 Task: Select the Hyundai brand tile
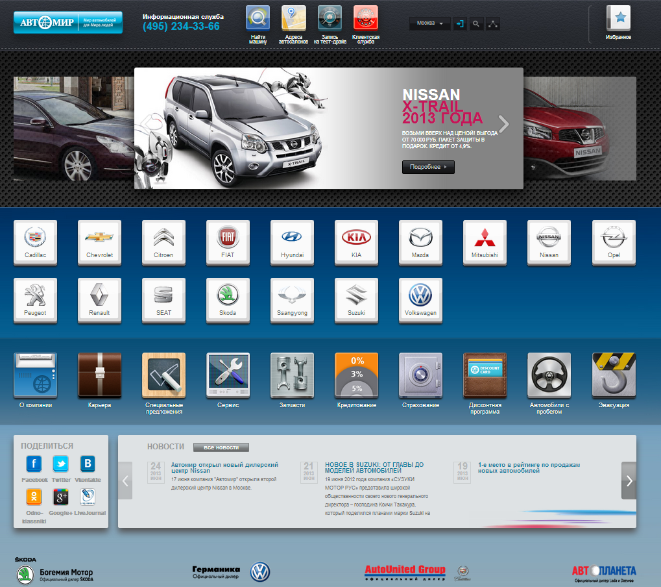(x=292, y=243)
